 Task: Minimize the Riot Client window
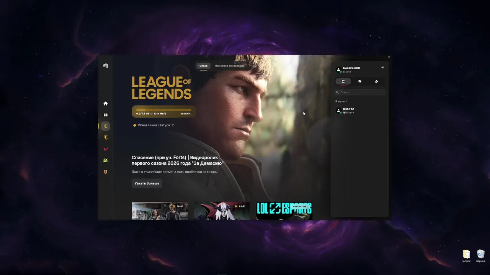point(383,58)
